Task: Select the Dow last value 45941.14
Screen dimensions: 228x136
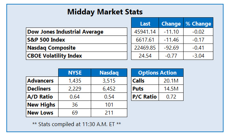Action: 145,32
